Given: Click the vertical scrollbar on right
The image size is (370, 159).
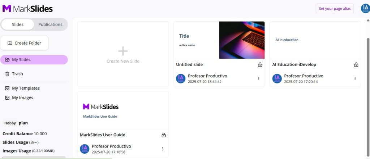Looking at the screenshot, I should click(368, 96).
